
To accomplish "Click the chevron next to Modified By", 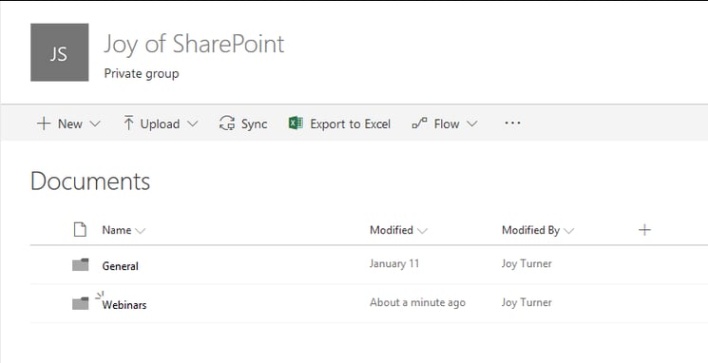I will (x=569, y=231).
